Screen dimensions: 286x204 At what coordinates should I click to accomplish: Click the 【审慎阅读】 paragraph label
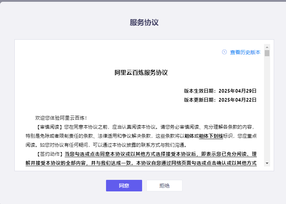(49, 127)
